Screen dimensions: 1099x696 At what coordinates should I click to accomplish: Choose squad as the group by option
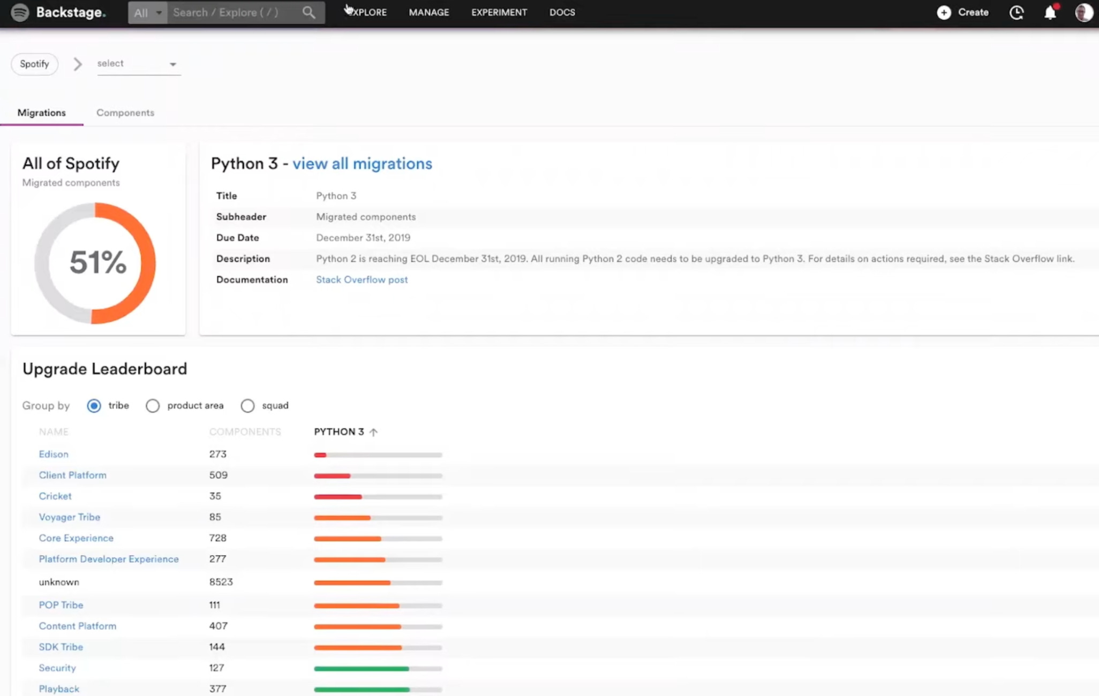click(247, 406)
